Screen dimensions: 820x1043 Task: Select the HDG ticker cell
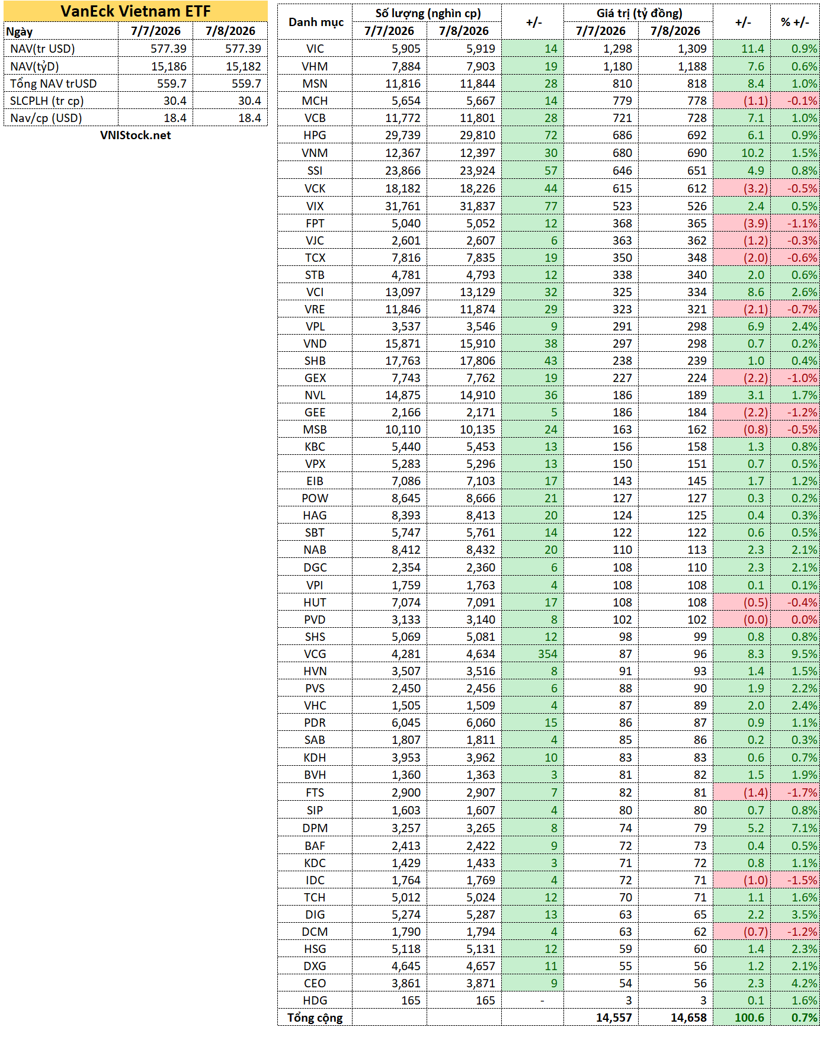315,1000
